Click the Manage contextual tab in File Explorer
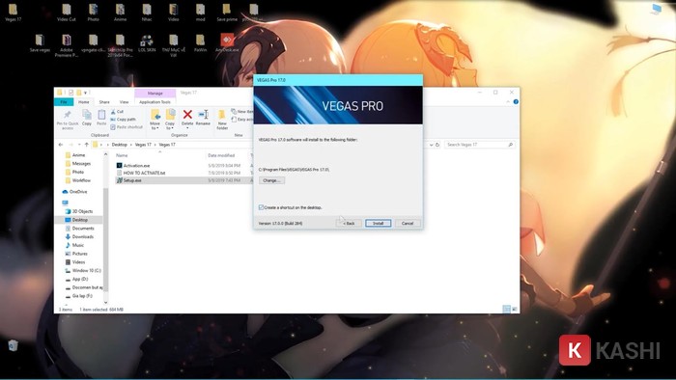Image resolution: width=676 pixels, height=380 pixels. 155,93
